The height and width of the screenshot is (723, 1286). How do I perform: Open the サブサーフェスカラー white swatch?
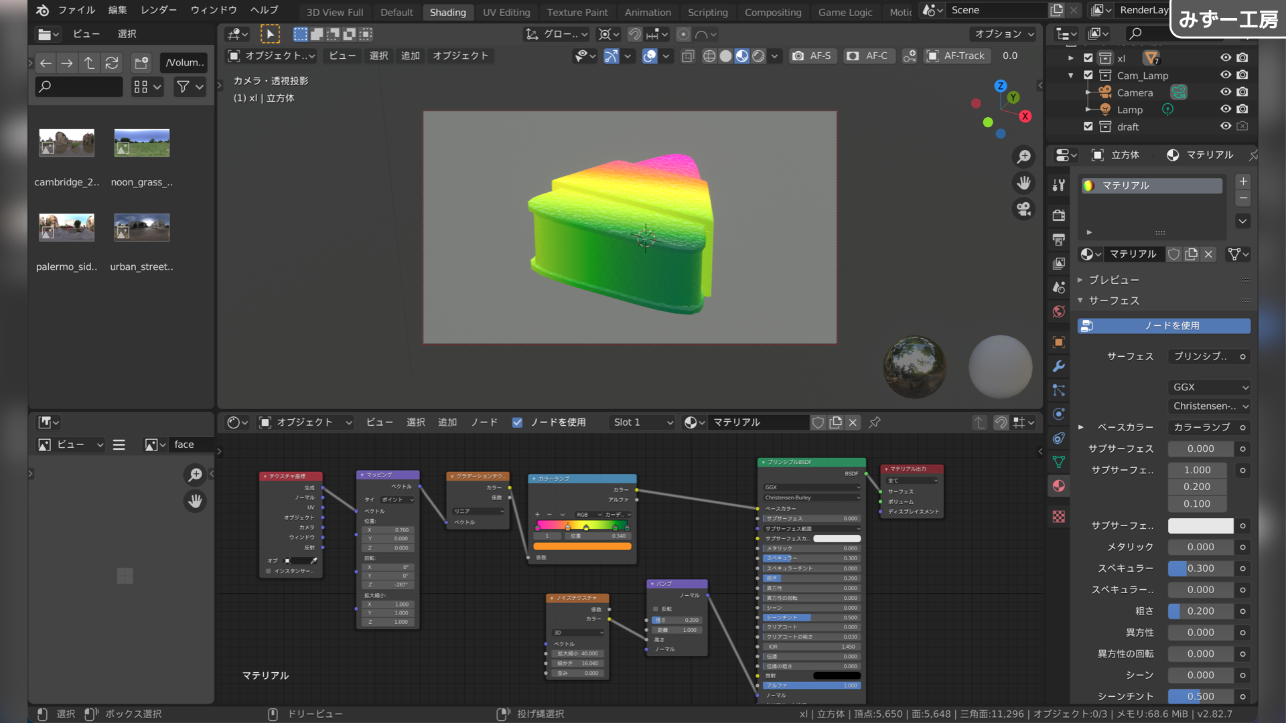[x=1201, y=526]
